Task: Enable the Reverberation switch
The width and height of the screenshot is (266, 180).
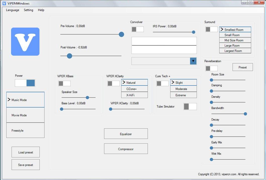Action: coord(211,68)
